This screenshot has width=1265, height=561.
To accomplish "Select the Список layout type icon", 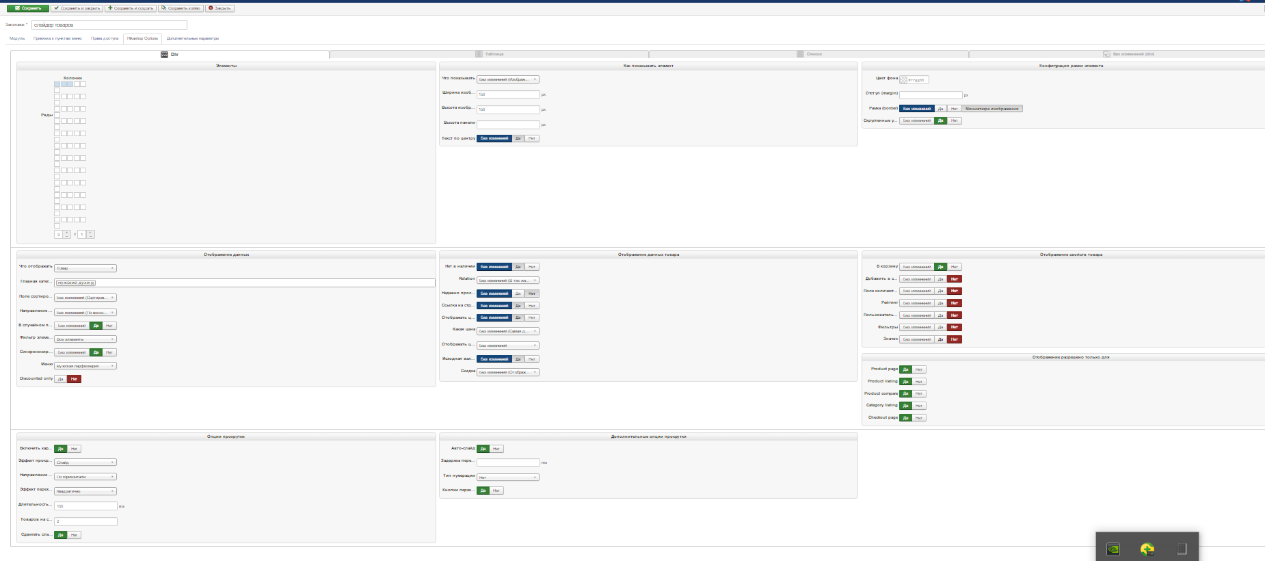I will click(x=800, y=54).
